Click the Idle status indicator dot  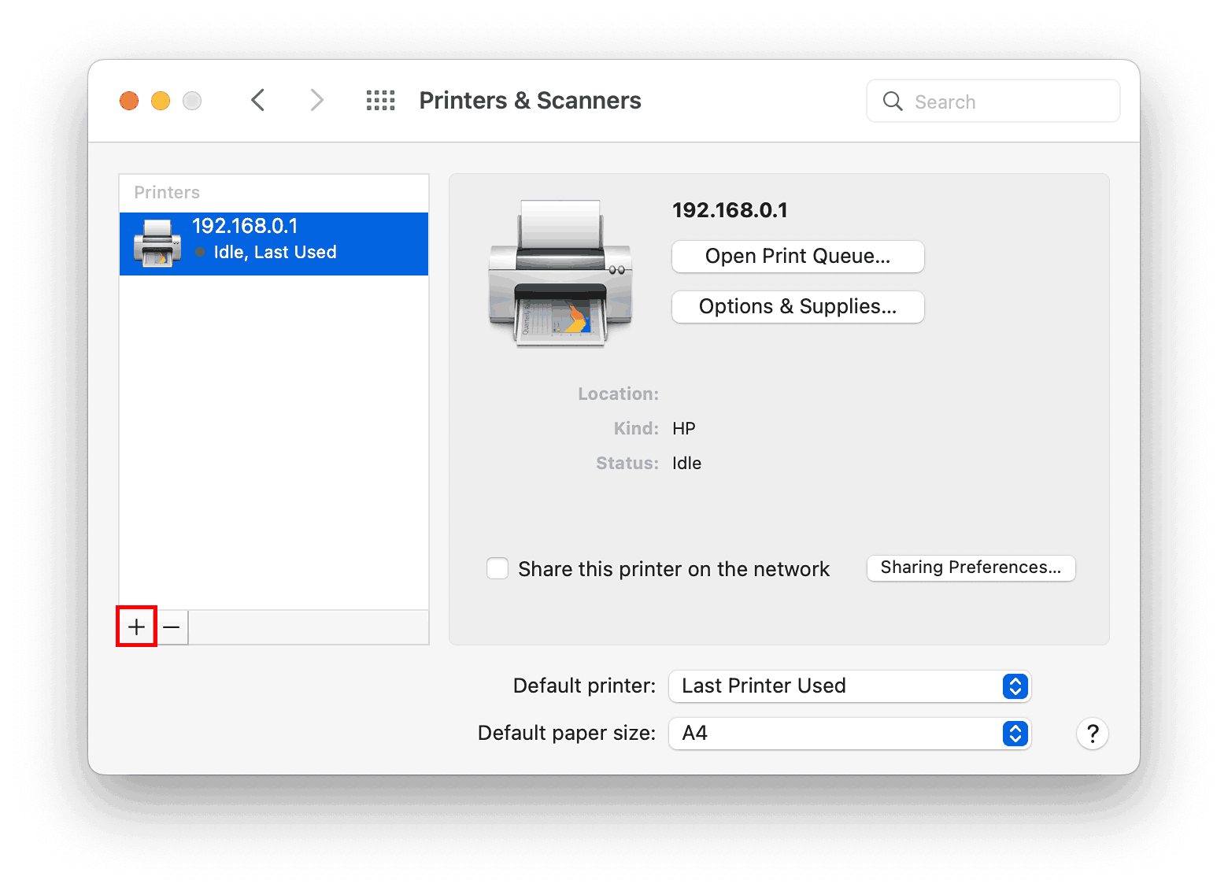[202, 253]
